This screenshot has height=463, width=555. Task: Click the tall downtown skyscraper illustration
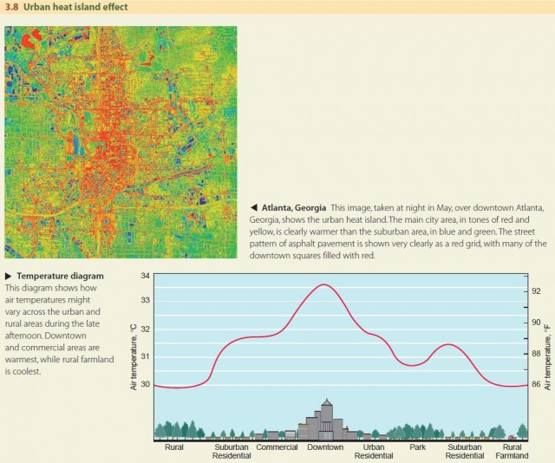tap(327, 420)
